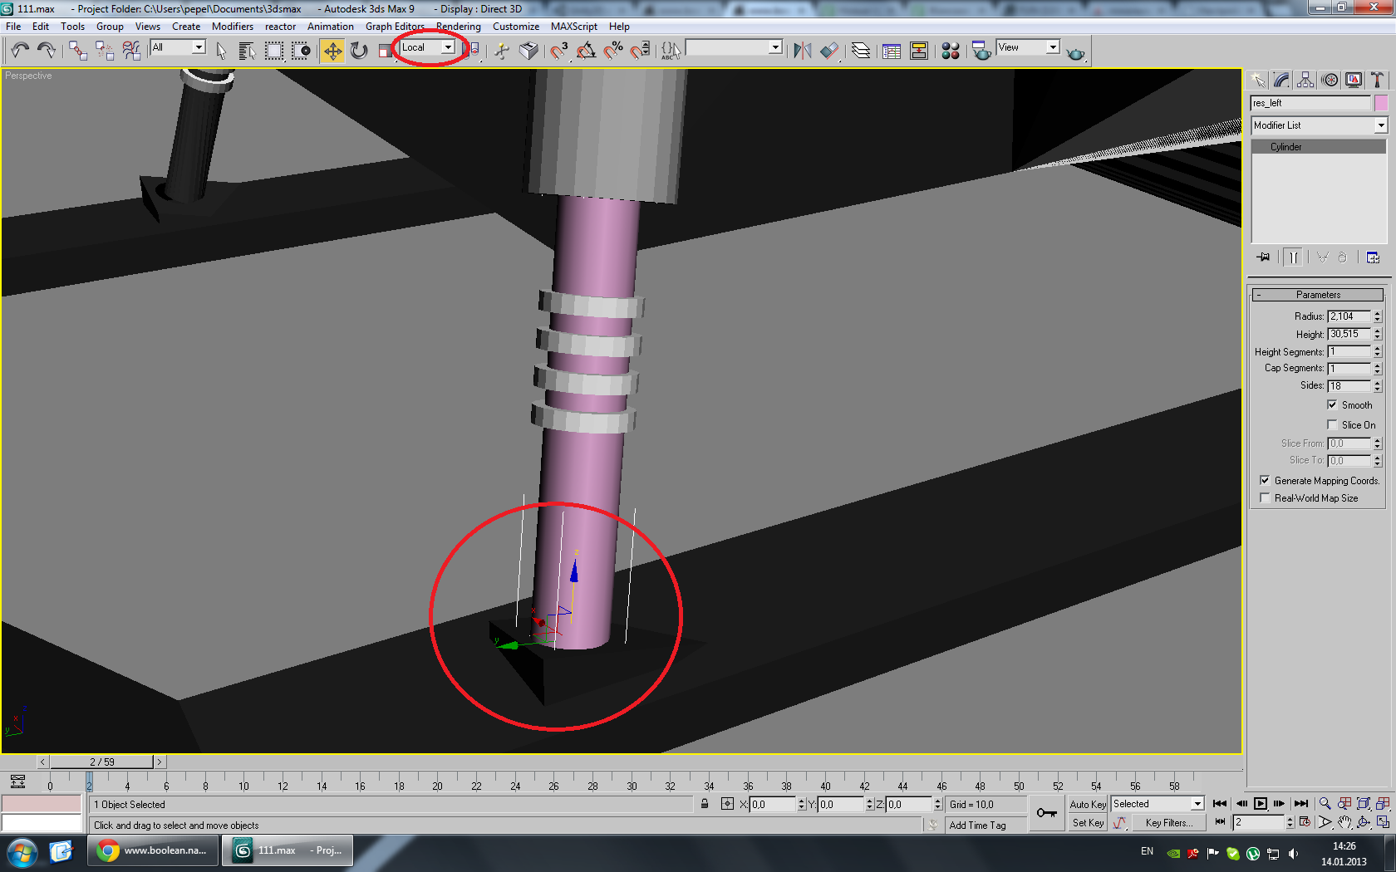Open the Animation menu
This screenshot has width=1396, height=872.
pyautogui.click(x=331, y=27)
